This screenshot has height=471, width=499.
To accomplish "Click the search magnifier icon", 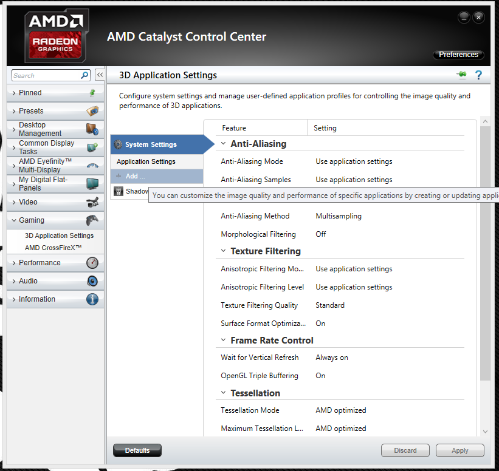I will click(x=84, y=75).
